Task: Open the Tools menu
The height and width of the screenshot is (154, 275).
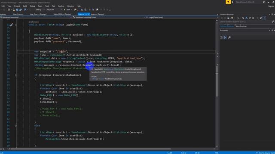Action: coord(47,6)
